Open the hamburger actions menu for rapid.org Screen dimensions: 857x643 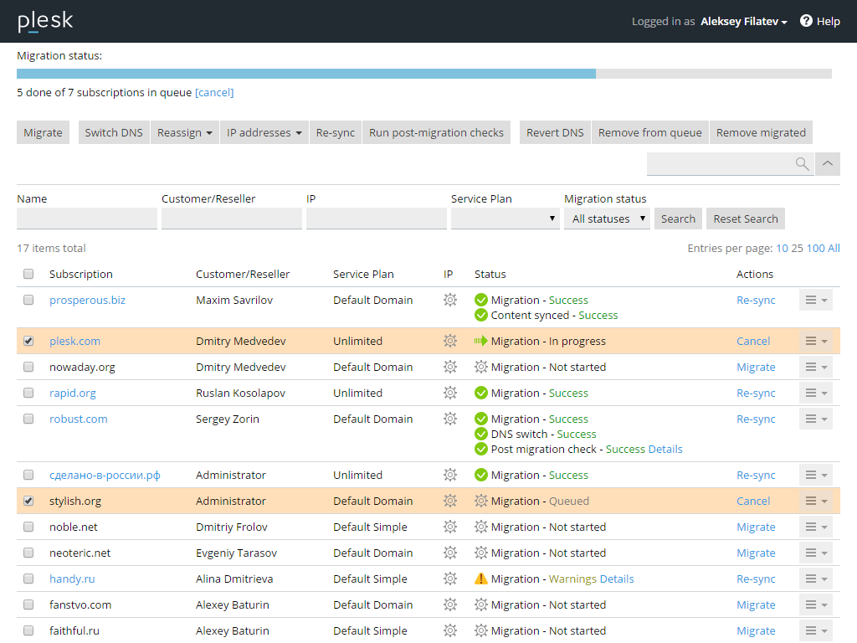pyautogui.click(x=815, y=393)
